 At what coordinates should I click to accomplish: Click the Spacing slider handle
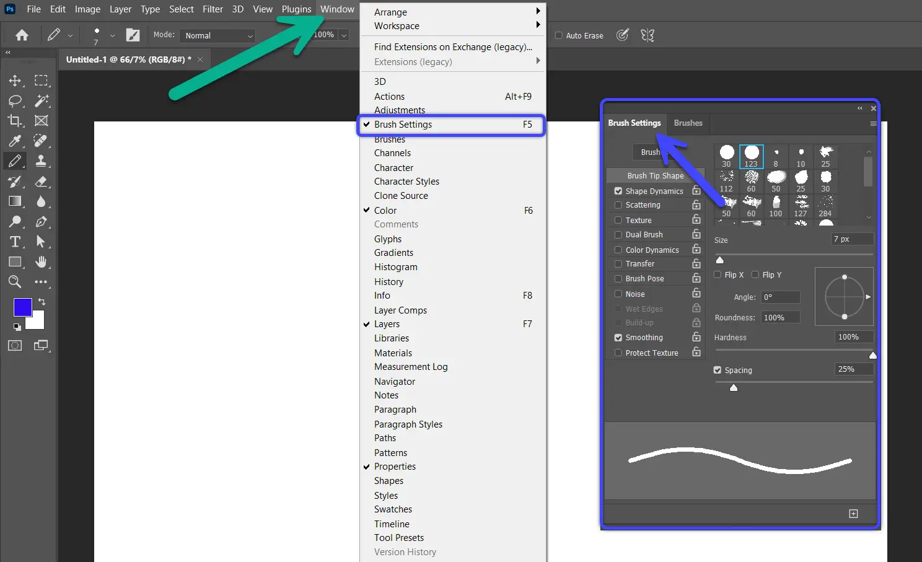point(734,388)
